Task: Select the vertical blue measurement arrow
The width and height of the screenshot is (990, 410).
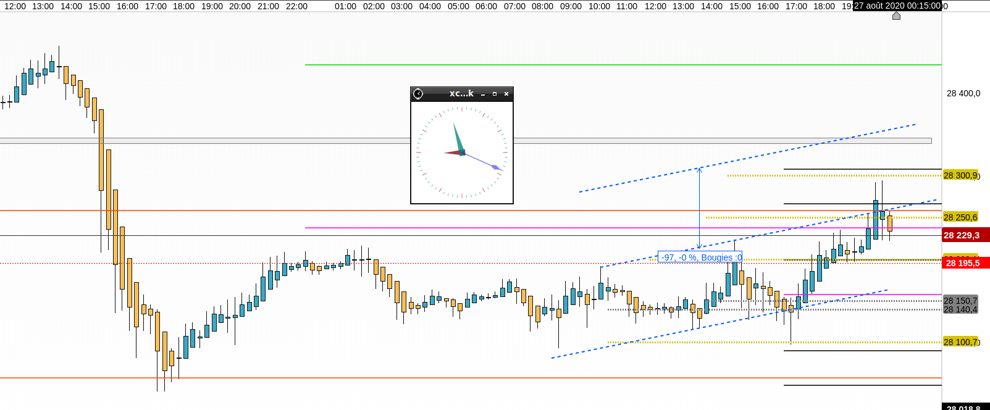Action: [699, 208]
